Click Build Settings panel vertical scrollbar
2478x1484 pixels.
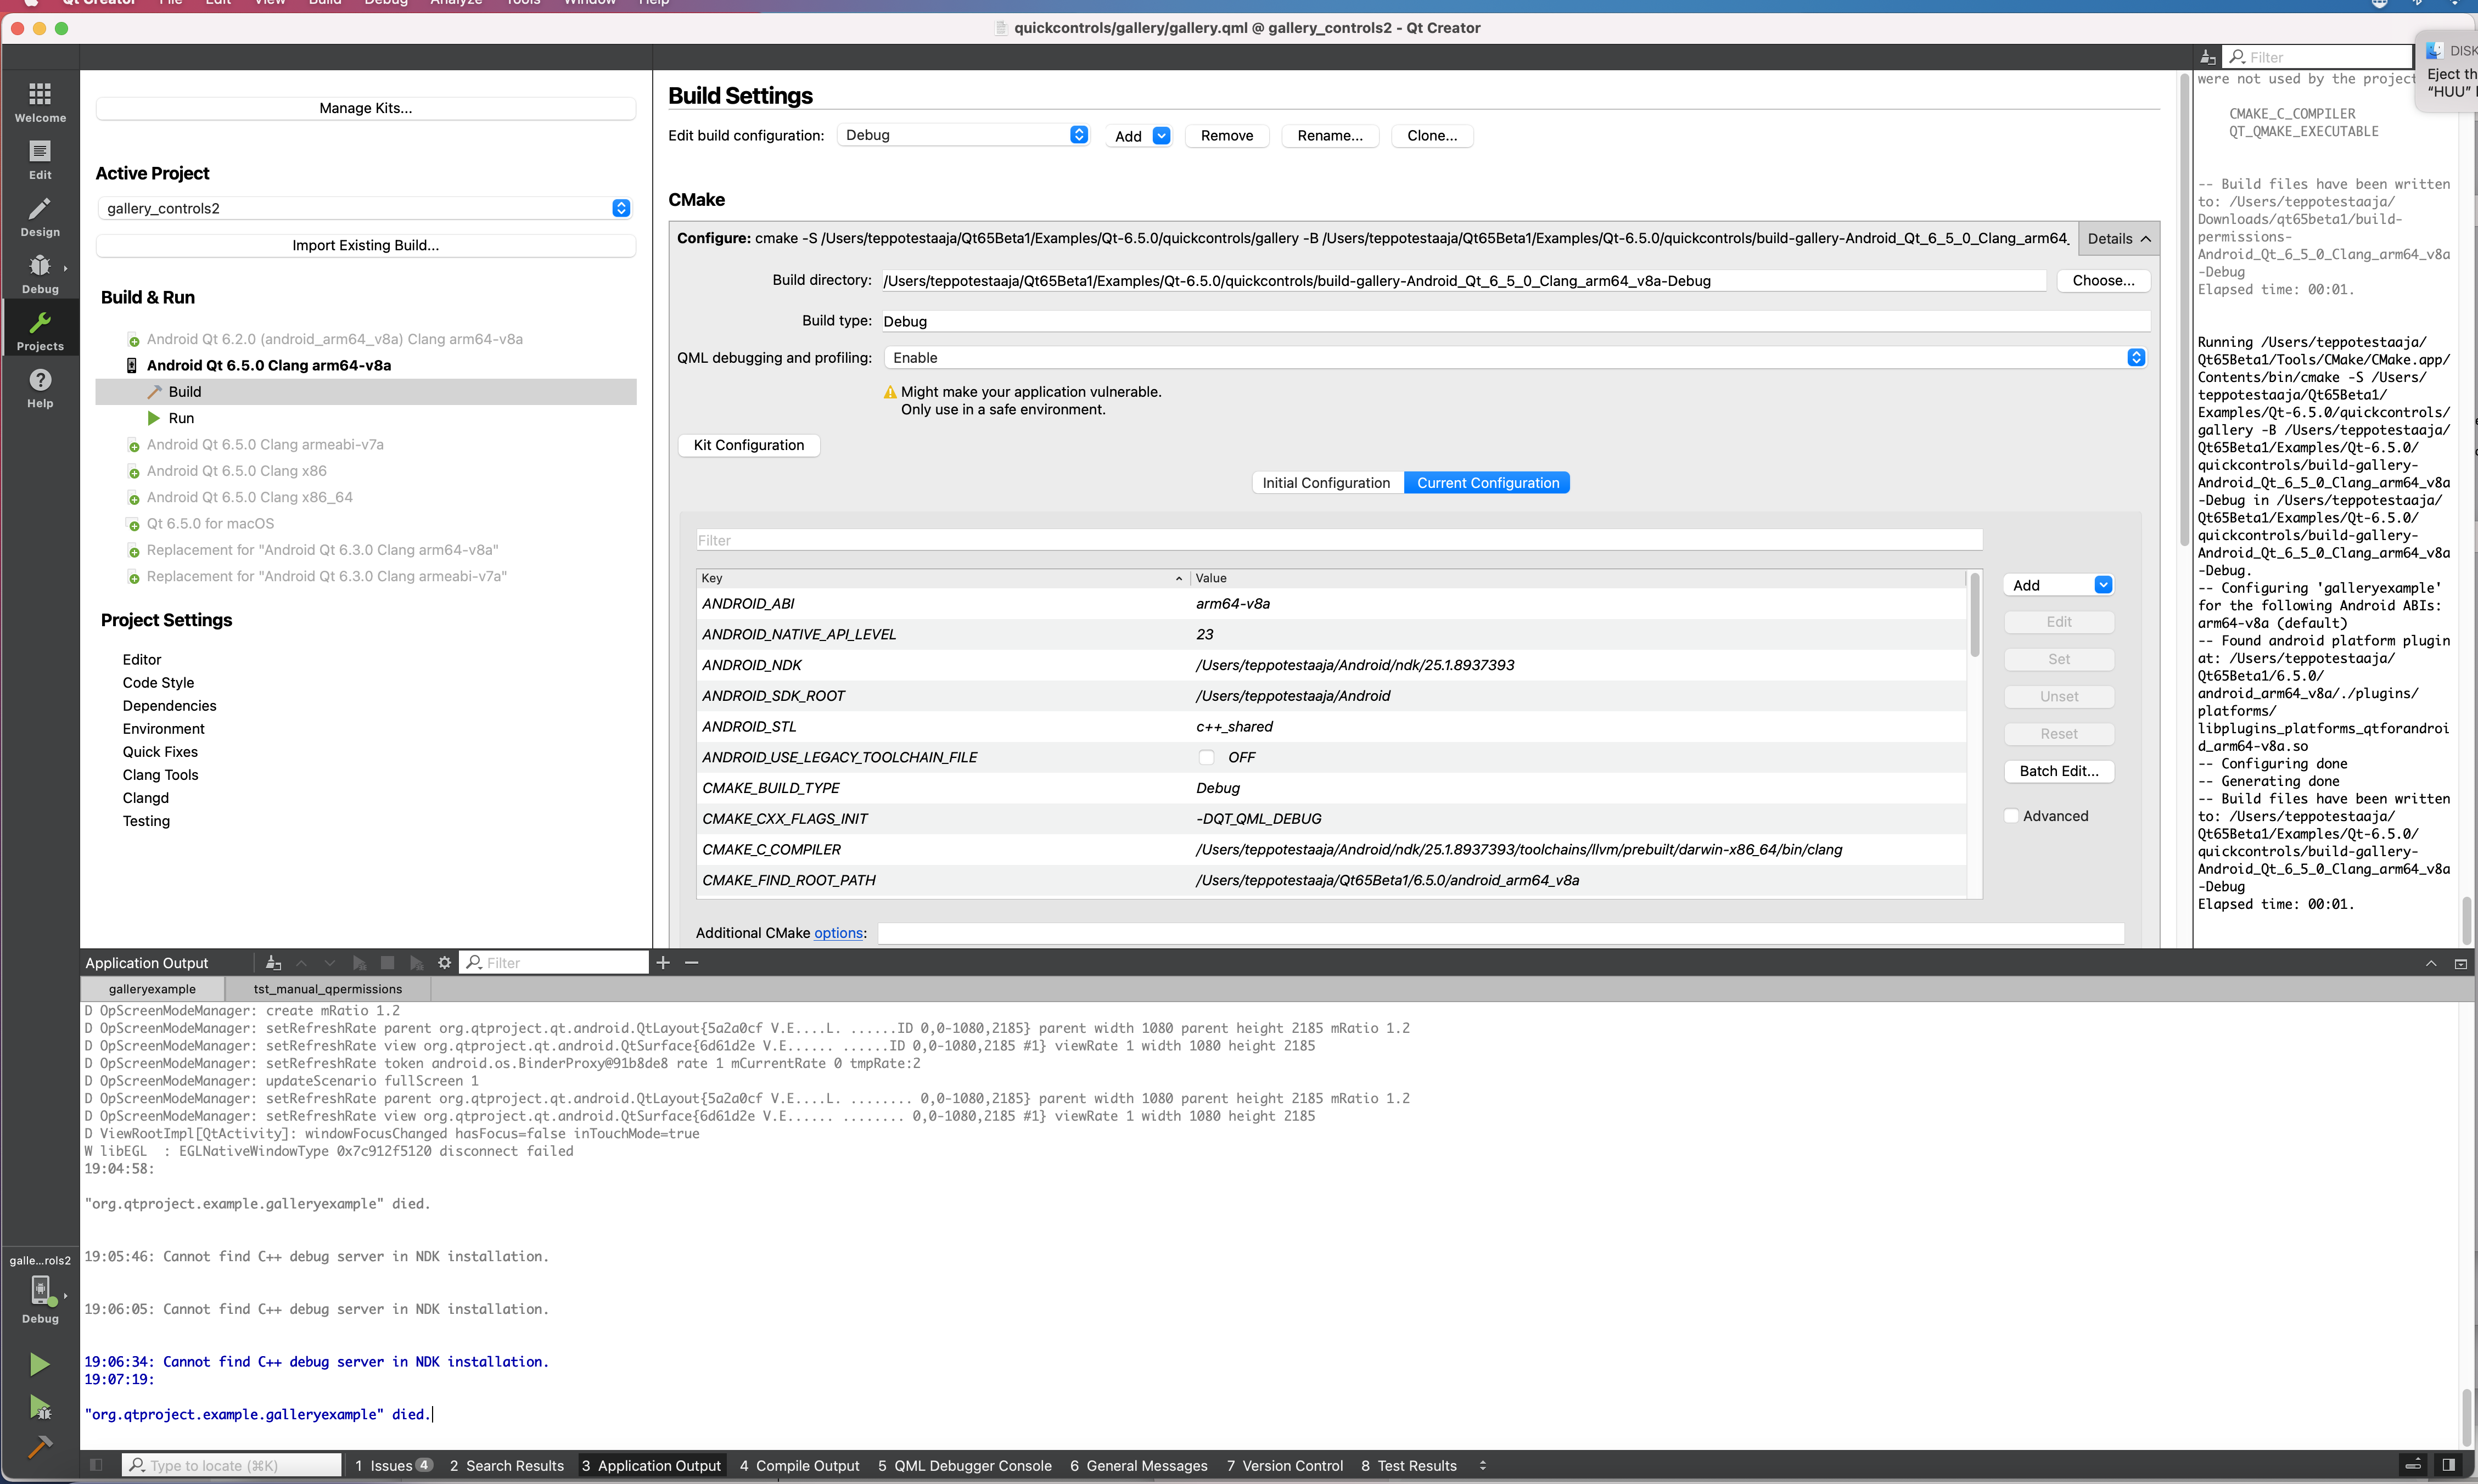click(x=2184, y=309)
